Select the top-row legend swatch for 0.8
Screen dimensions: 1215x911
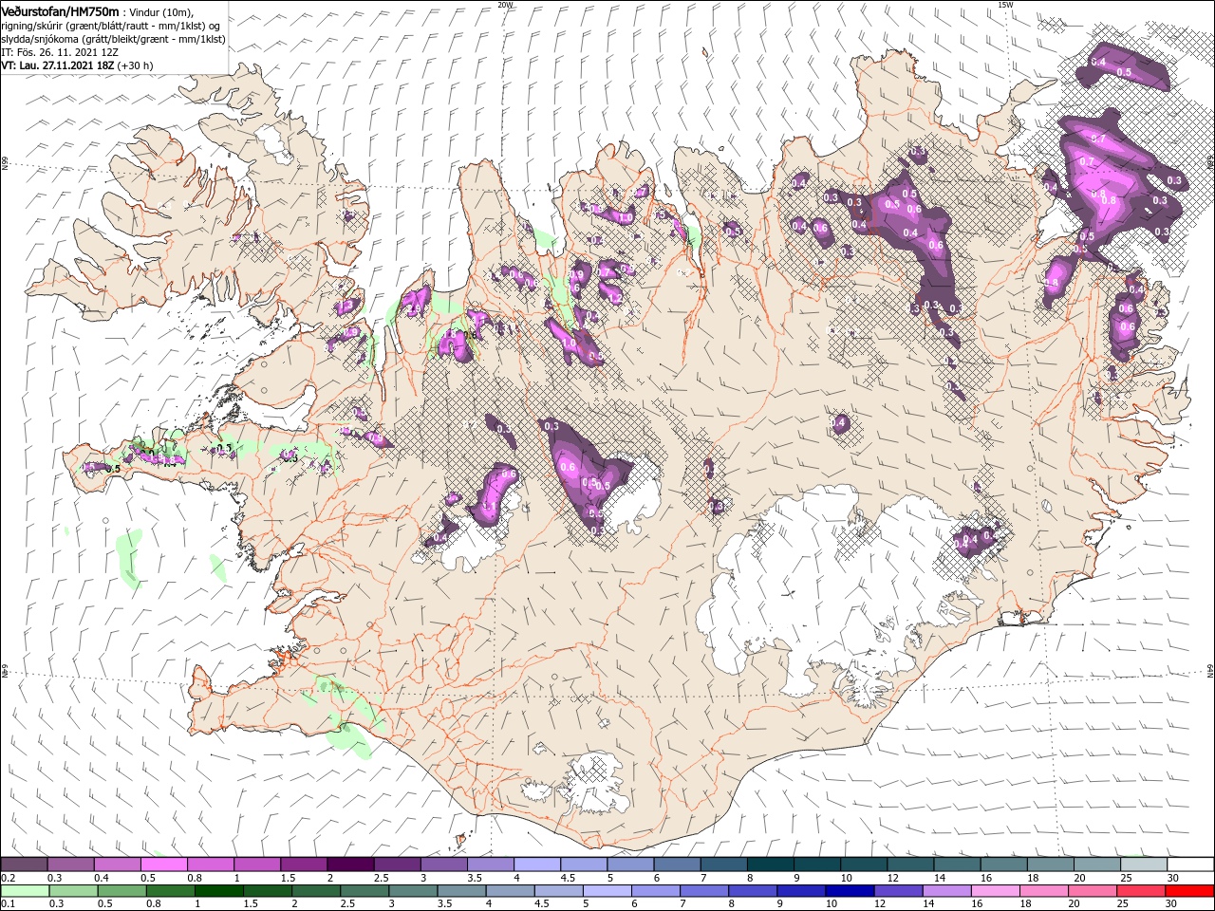(211, 865)
